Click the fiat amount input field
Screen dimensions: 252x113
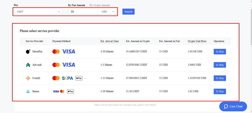click(83, 12)
